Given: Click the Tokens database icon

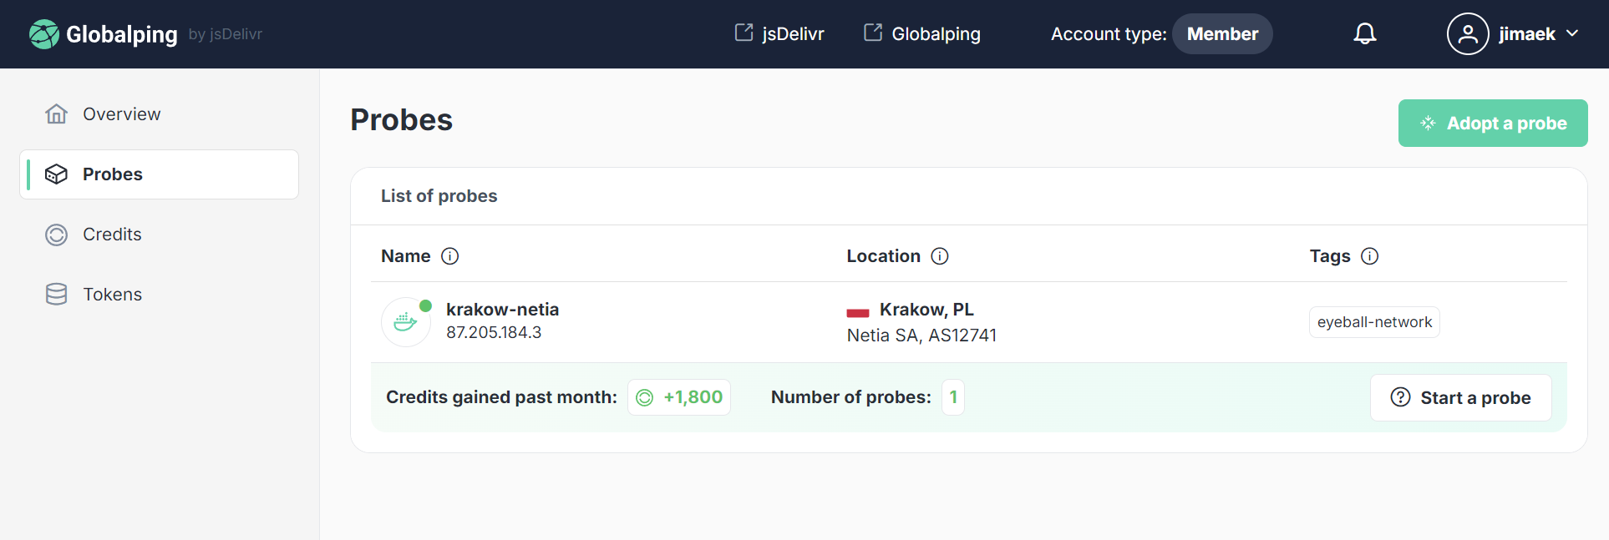Looking at the screenshot, I should tap(56, 294).
